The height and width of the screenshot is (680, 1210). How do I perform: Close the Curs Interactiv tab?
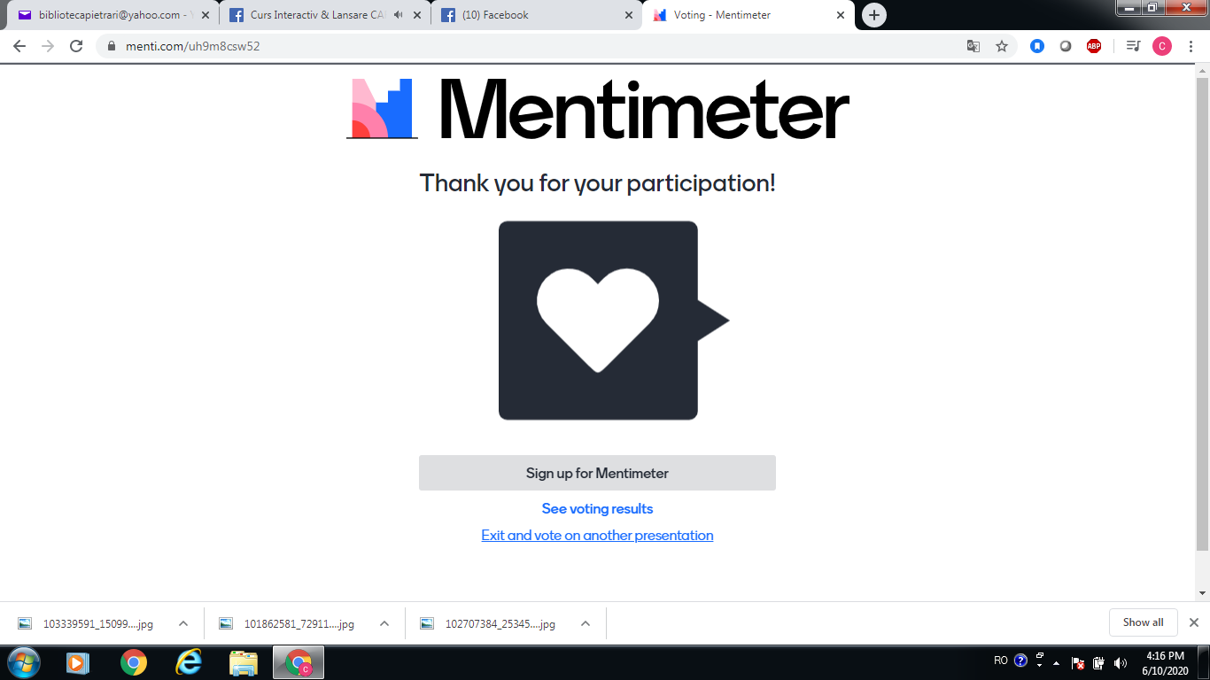click(417, 15)
